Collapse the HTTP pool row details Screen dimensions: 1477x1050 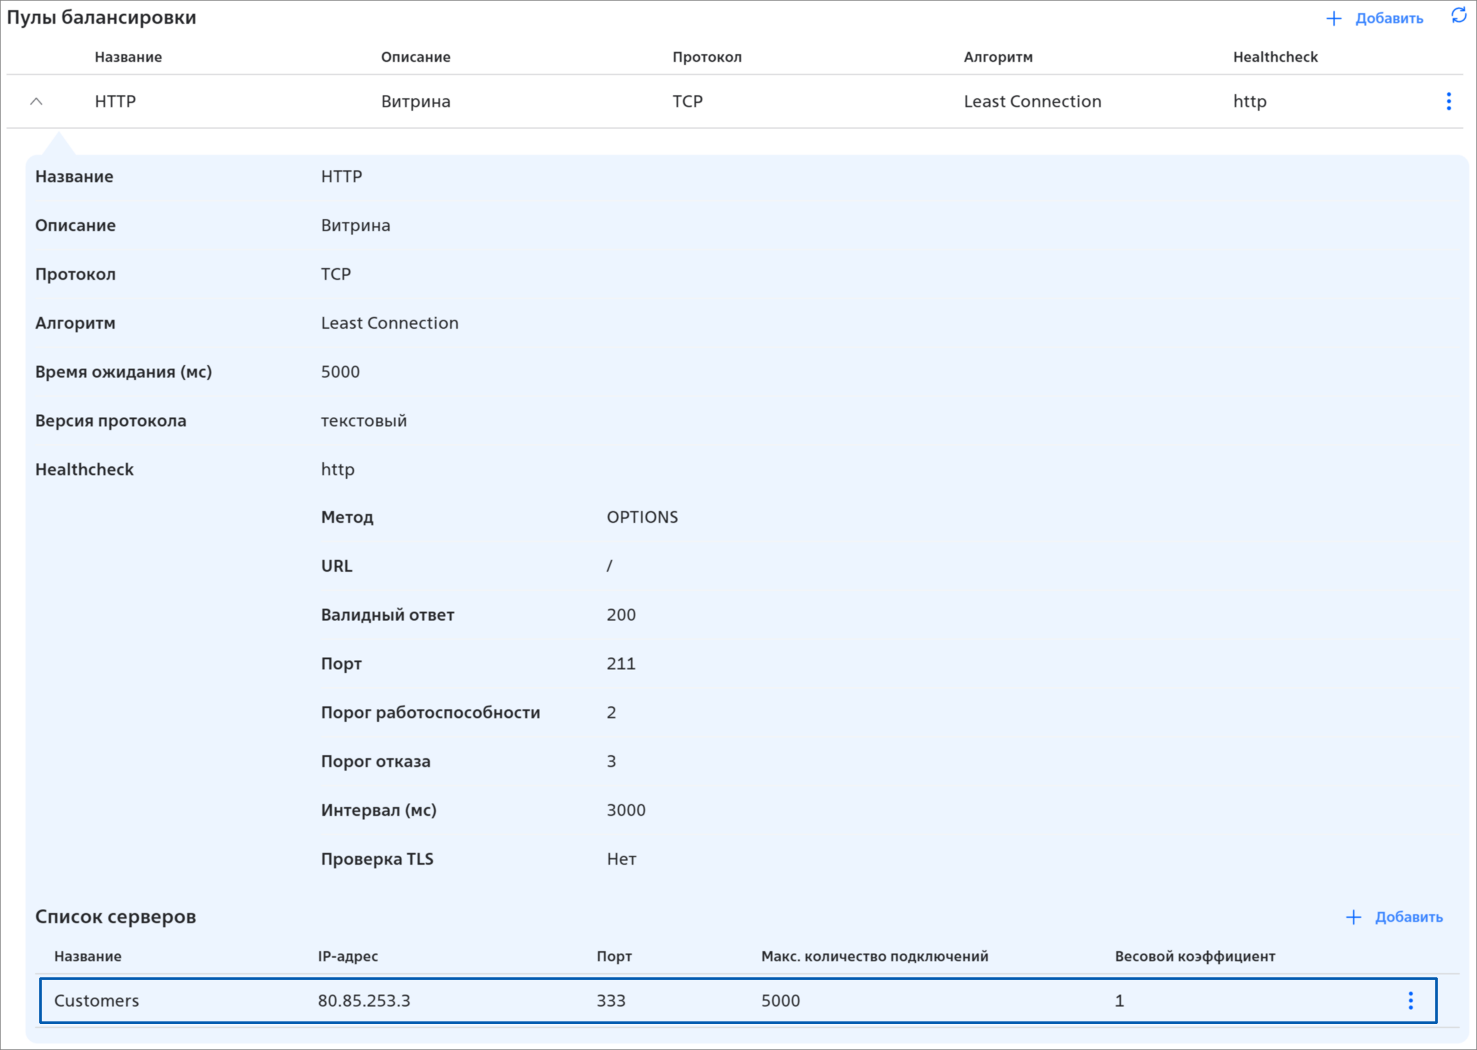point(36,101)
